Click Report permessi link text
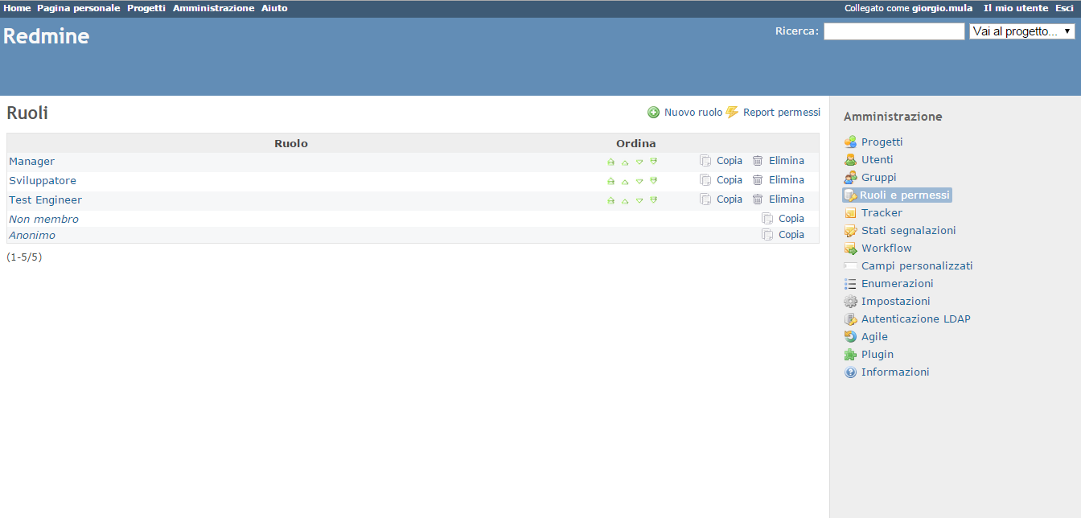The width and height of the screenshot is (1081, 518). (782, 113)
